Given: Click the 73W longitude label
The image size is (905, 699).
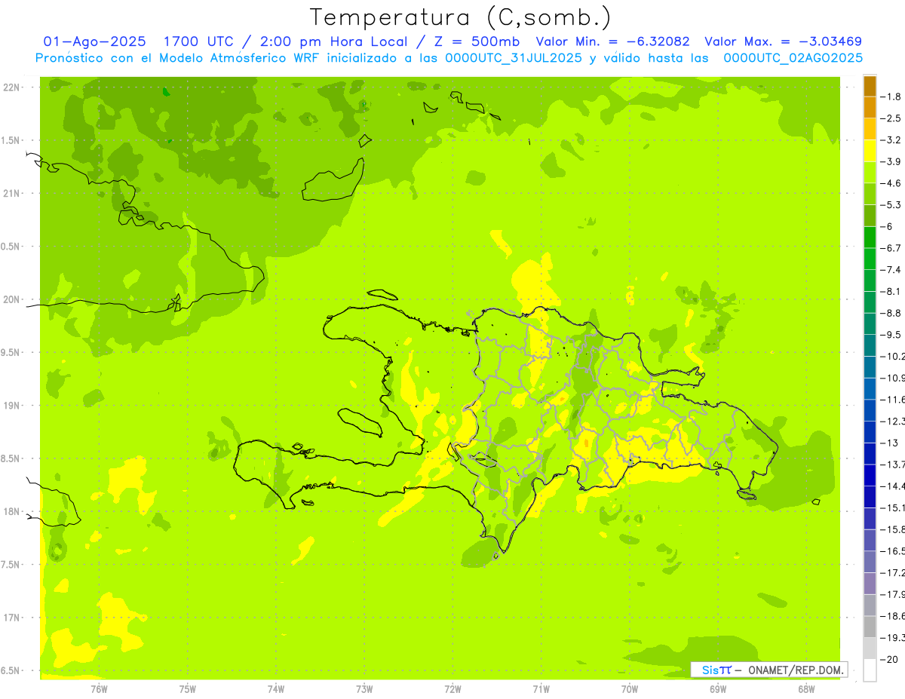Looking at the screenshot, I should [x=364, y=689].
